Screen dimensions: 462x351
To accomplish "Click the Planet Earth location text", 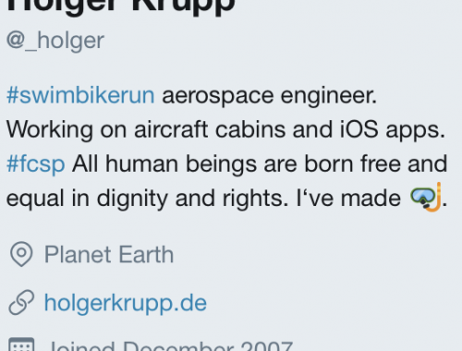I will click(x=109, y=255).
